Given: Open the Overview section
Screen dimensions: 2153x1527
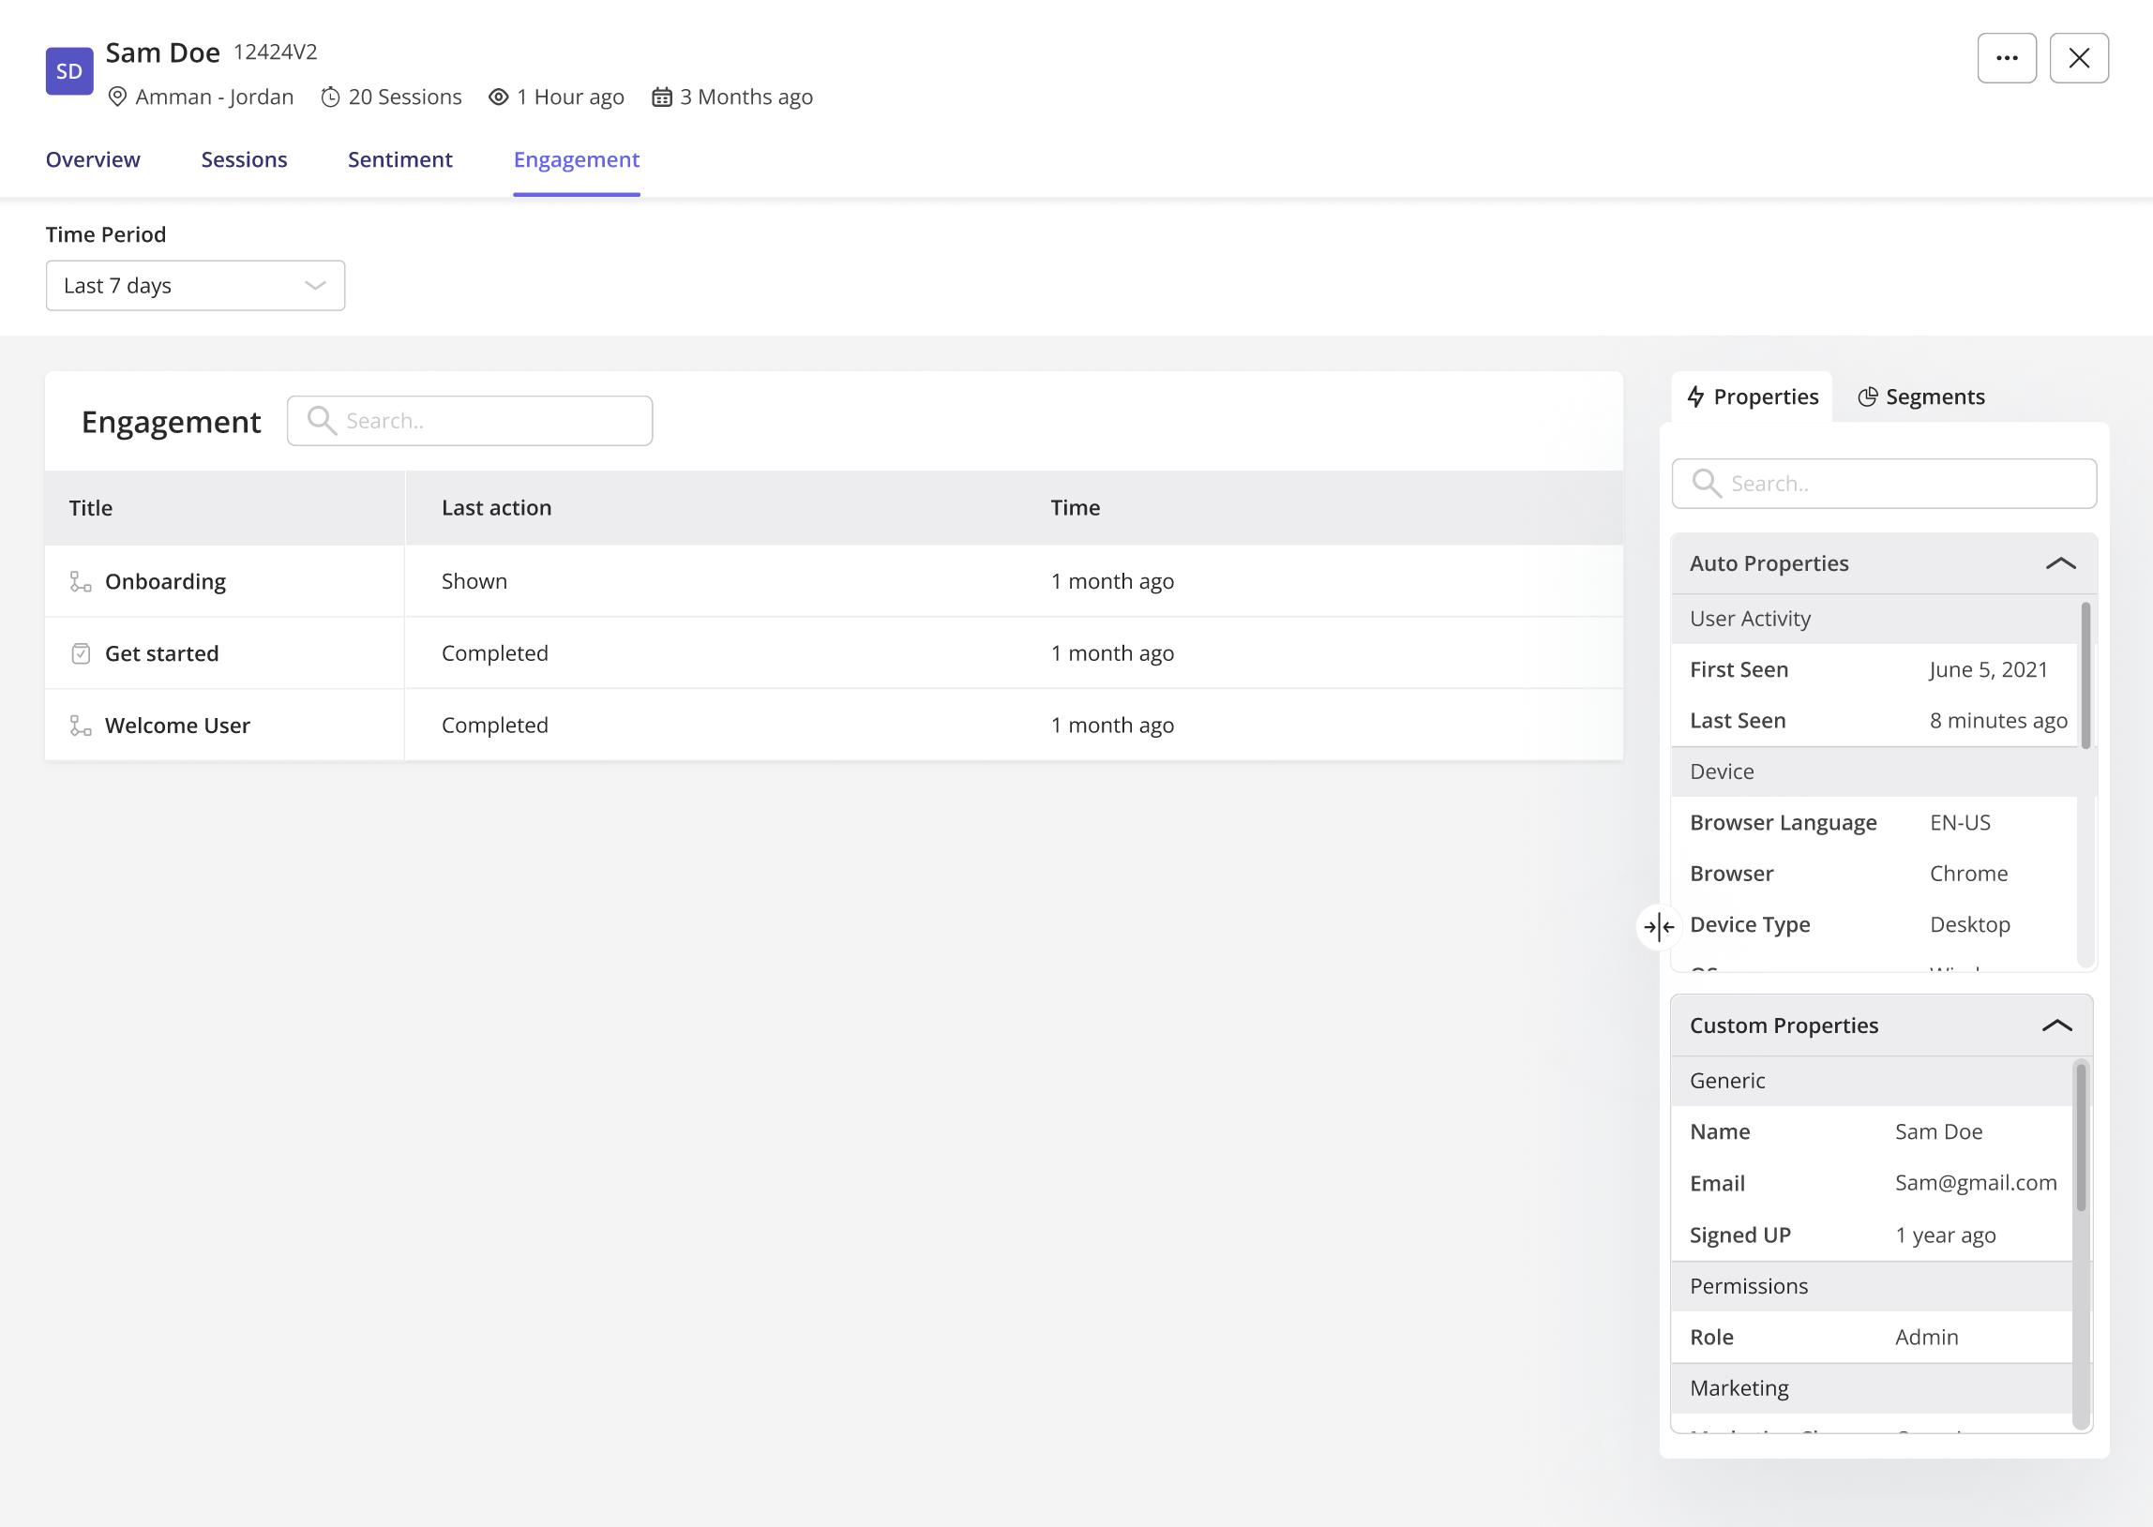Looking at the screenshot, I should point(92,160).
